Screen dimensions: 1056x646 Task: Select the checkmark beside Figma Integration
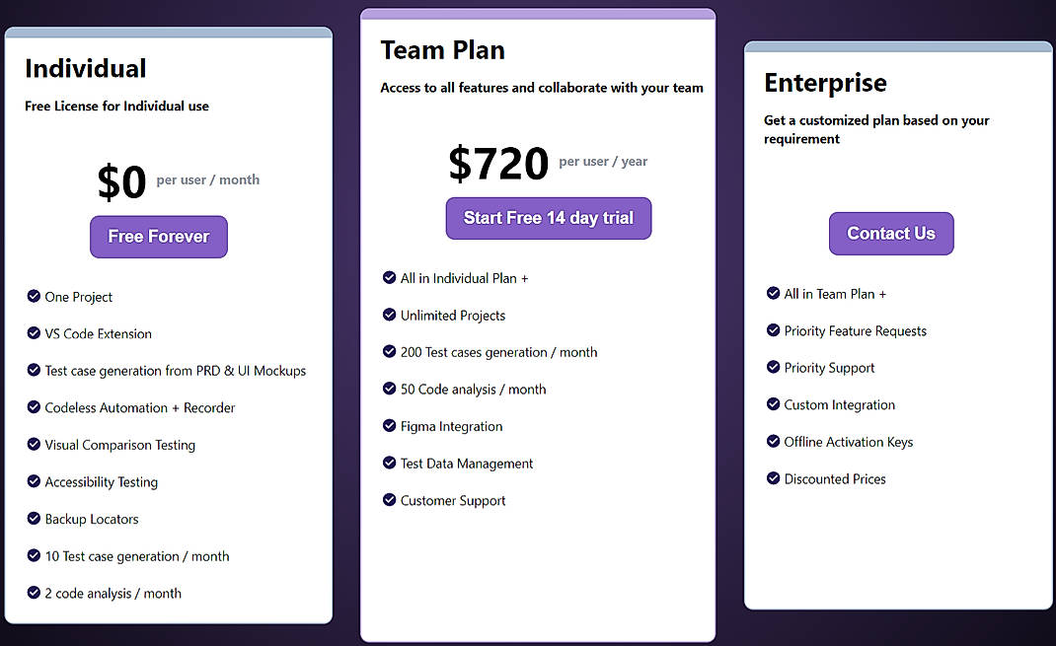click(x=389, y=426)
